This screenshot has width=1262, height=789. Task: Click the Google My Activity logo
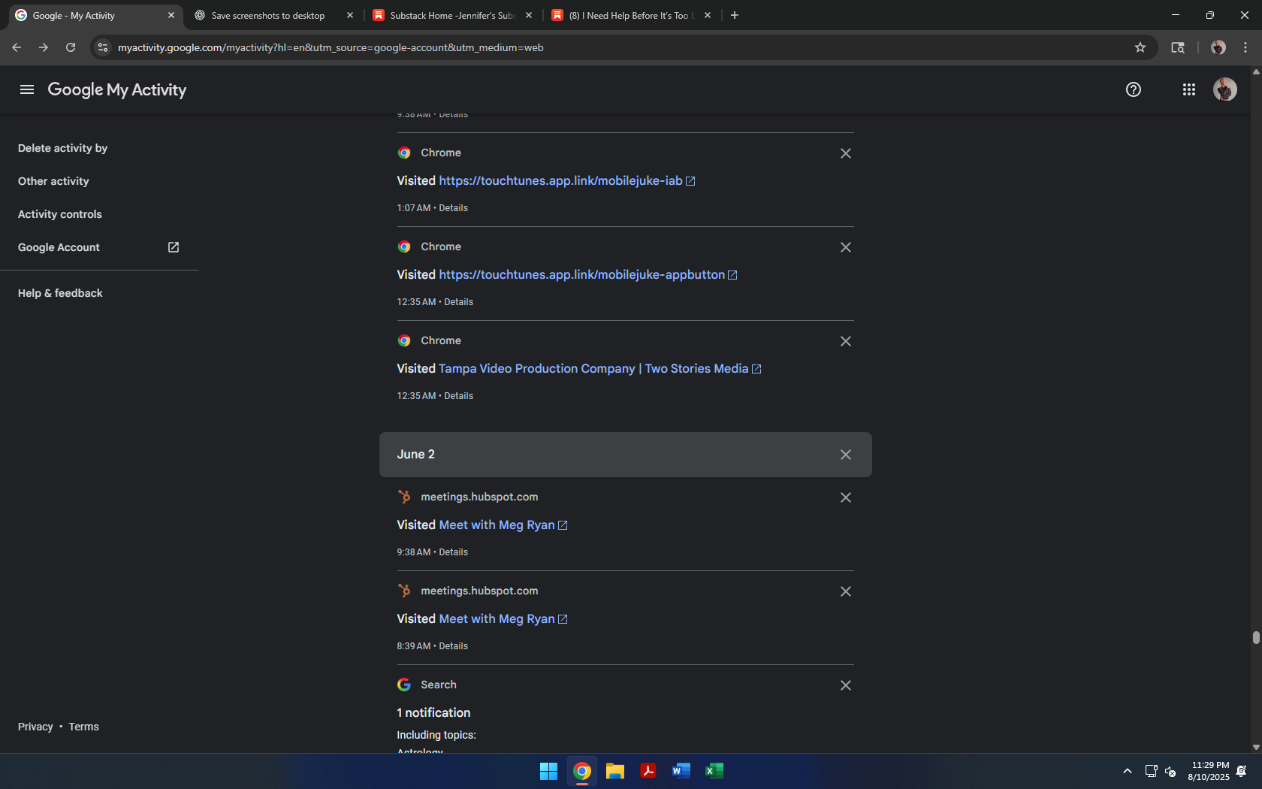(x=117, y=89)
